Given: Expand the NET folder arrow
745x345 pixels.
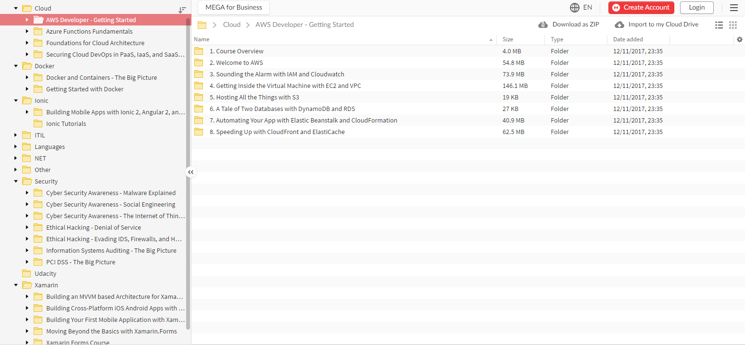Looking at the screenshot, I should pyautogui.click(x=16, y=158).
